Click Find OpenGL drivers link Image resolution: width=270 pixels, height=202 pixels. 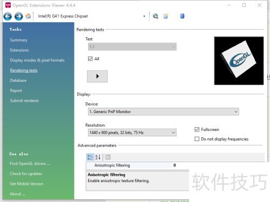click(30, 164)
